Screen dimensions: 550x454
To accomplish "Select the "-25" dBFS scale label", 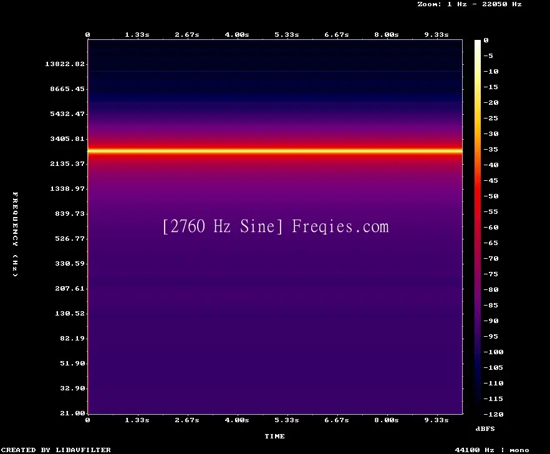I will tap(491, 118).
